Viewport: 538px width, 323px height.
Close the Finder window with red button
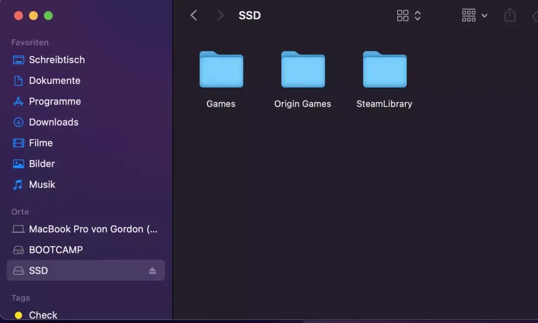tap(18, 16)
